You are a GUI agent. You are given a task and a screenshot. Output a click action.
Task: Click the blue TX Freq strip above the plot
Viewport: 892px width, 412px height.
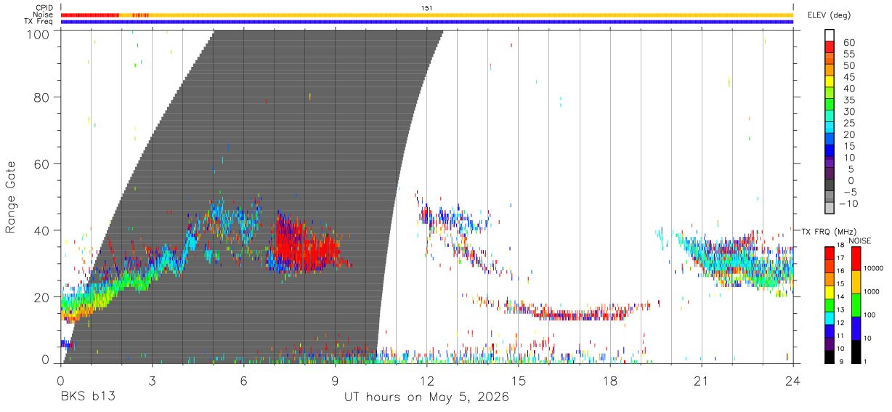coord(427,22)
